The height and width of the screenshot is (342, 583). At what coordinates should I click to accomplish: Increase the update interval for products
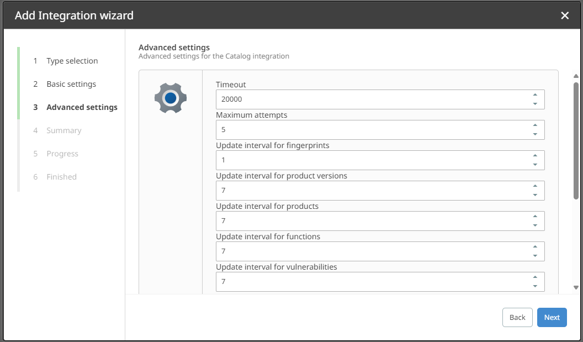pyautogui.click(x=535, y=216)
